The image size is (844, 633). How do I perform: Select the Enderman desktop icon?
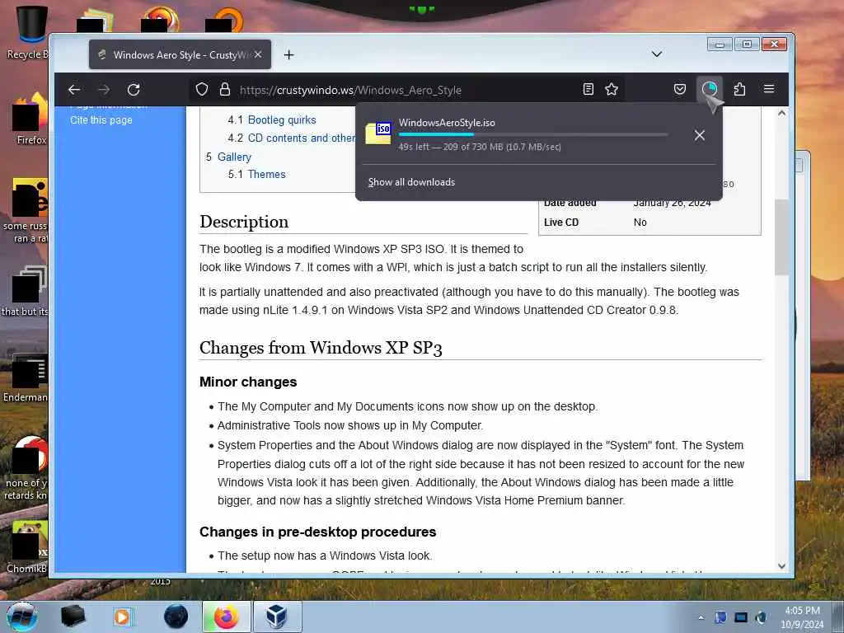(26, 377)
